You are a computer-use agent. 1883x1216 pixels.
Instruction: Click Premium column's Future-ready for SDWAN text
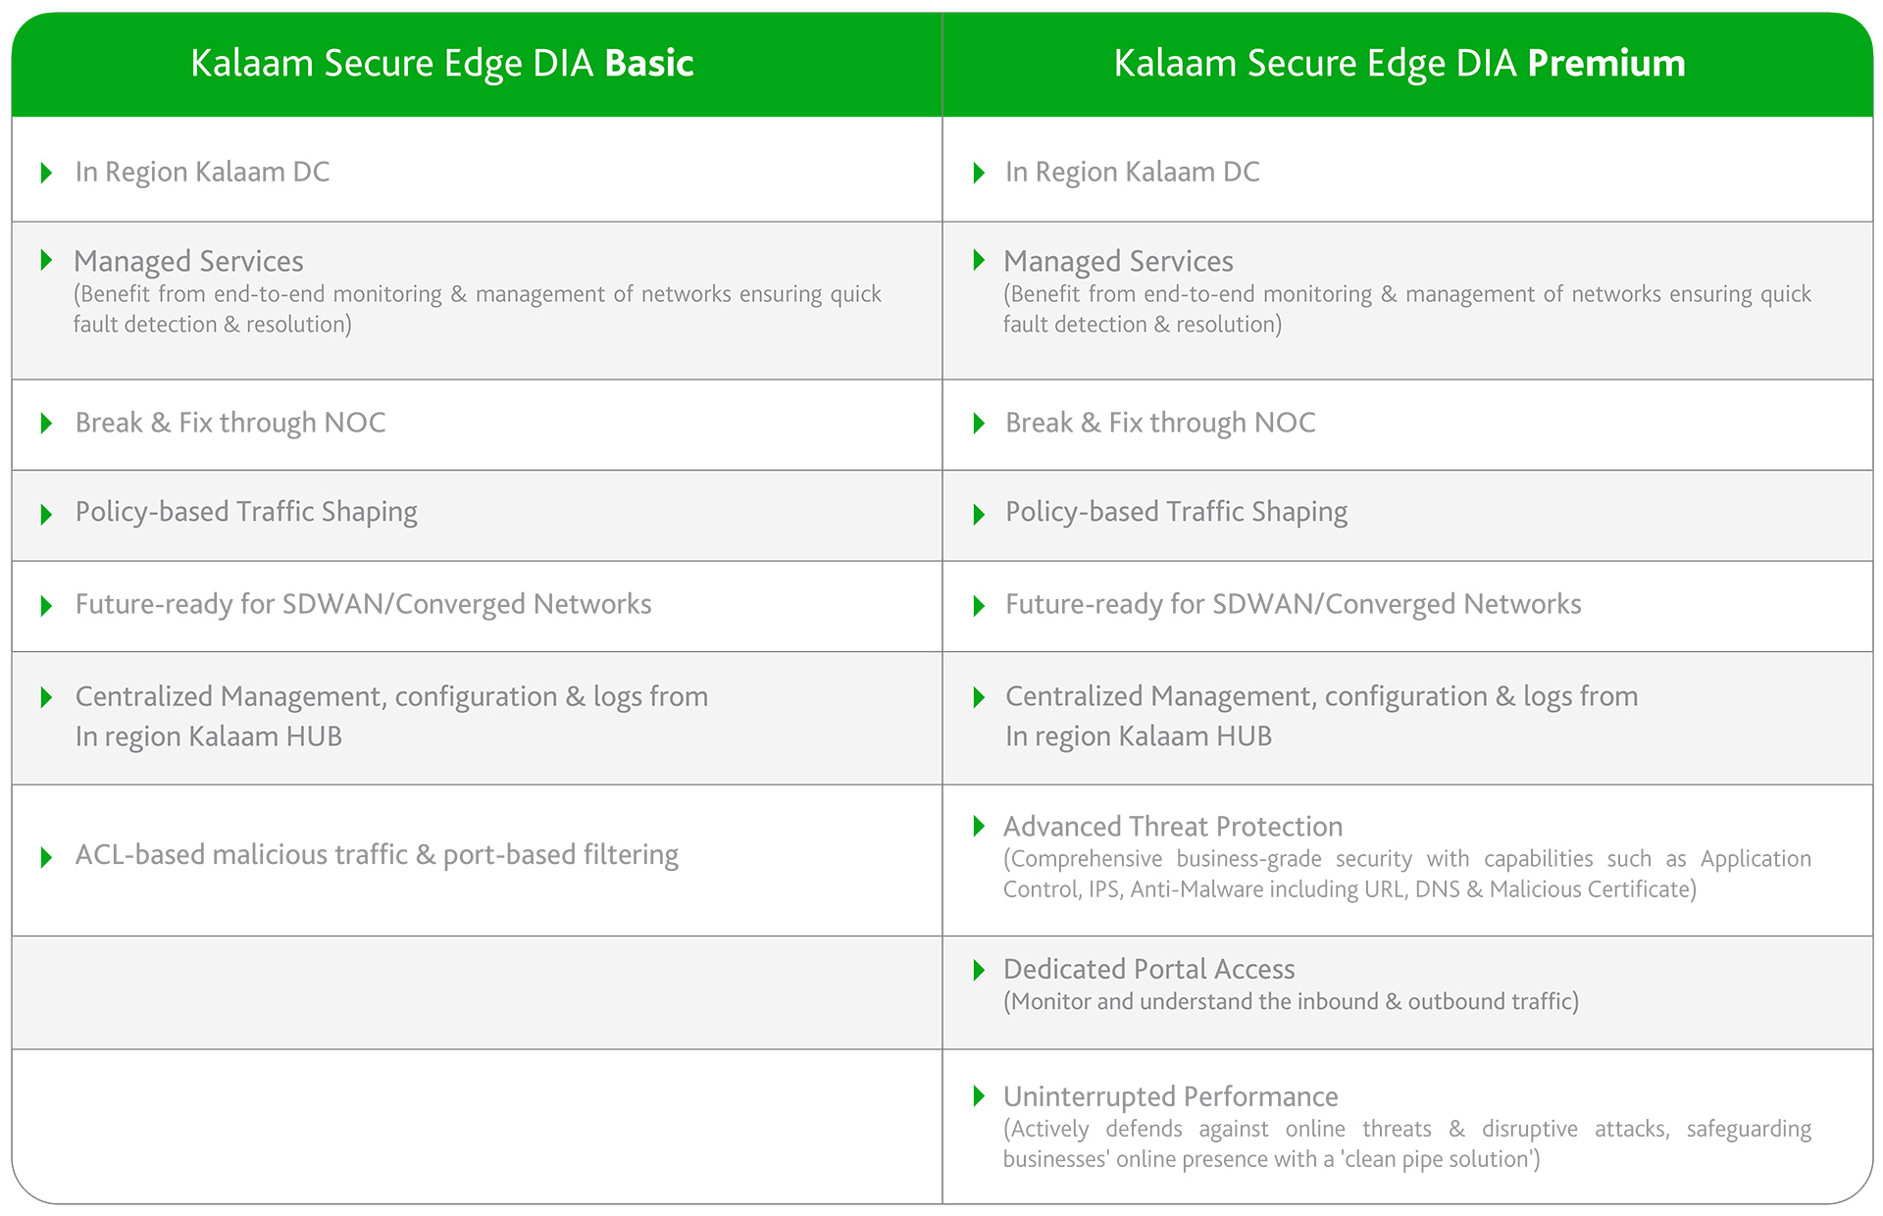click(x=1293, y=604)
